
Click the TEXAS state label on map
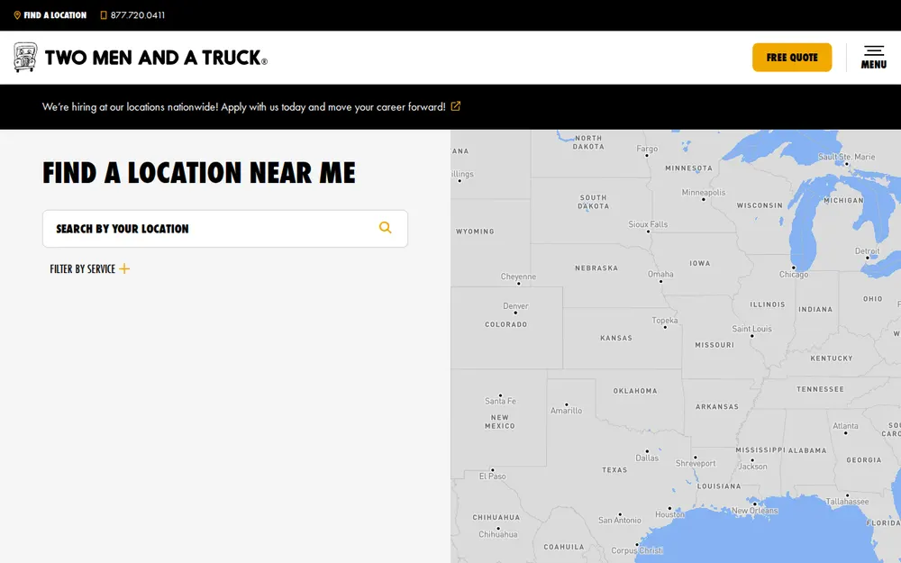click(x=614, y=470)
